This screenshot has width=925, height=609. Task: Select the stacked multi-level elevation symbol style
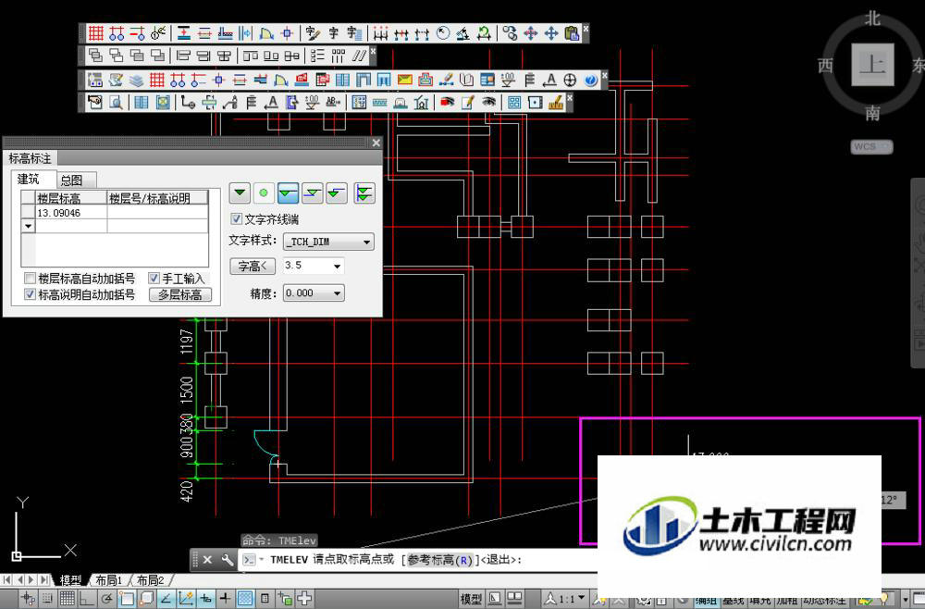click(x=364, y=193)
